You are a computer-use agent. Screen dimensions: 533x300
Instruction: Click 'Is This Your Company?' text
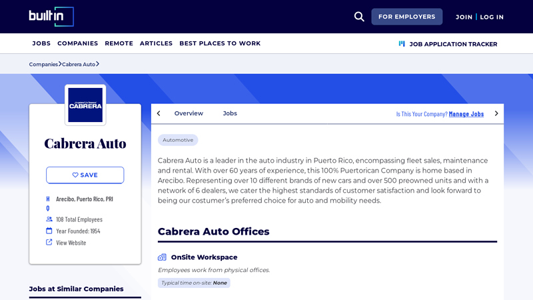(422, 114)
